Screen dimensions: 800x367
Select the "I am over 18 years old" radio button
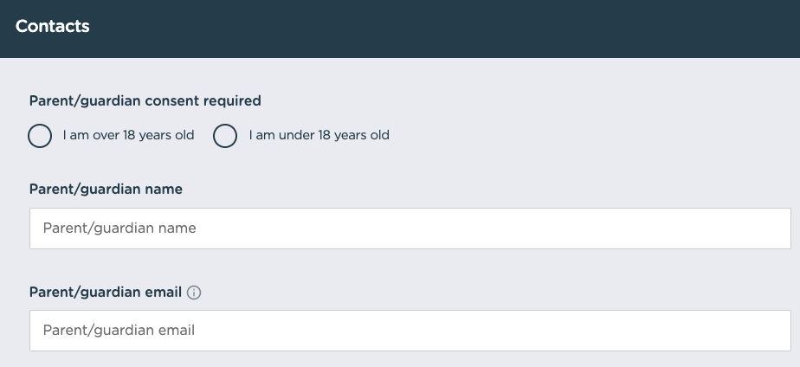coord(40,136)
